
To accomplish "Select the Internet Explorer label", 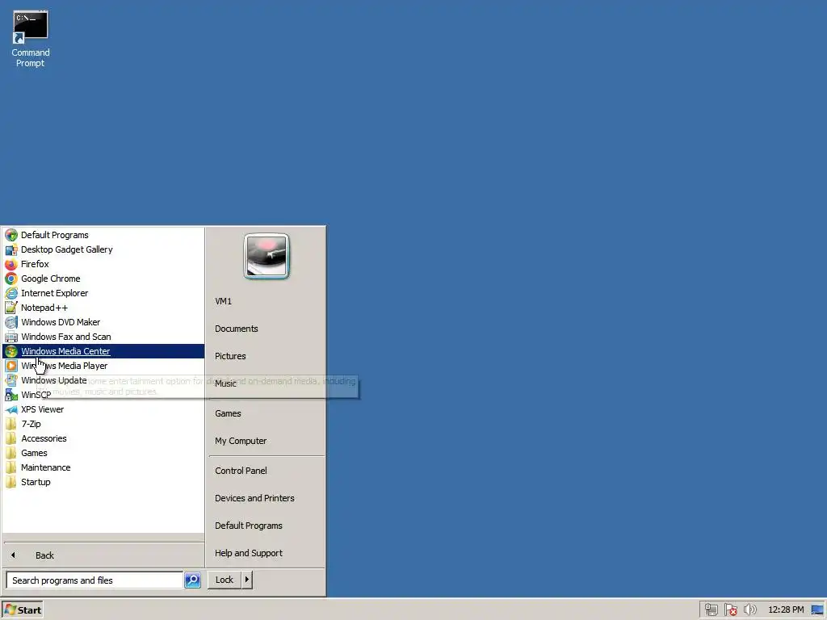I will [54, 293].
